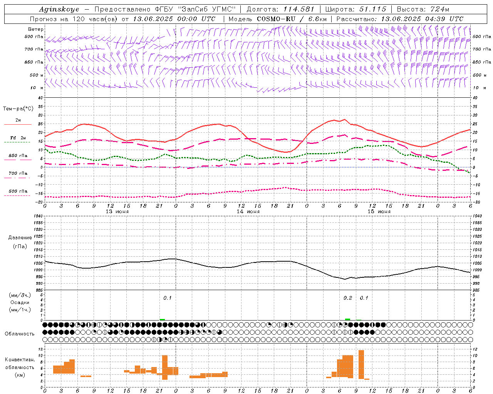493x394 pixels.
Task: Click the 14 июня date label
Action: 248,212
